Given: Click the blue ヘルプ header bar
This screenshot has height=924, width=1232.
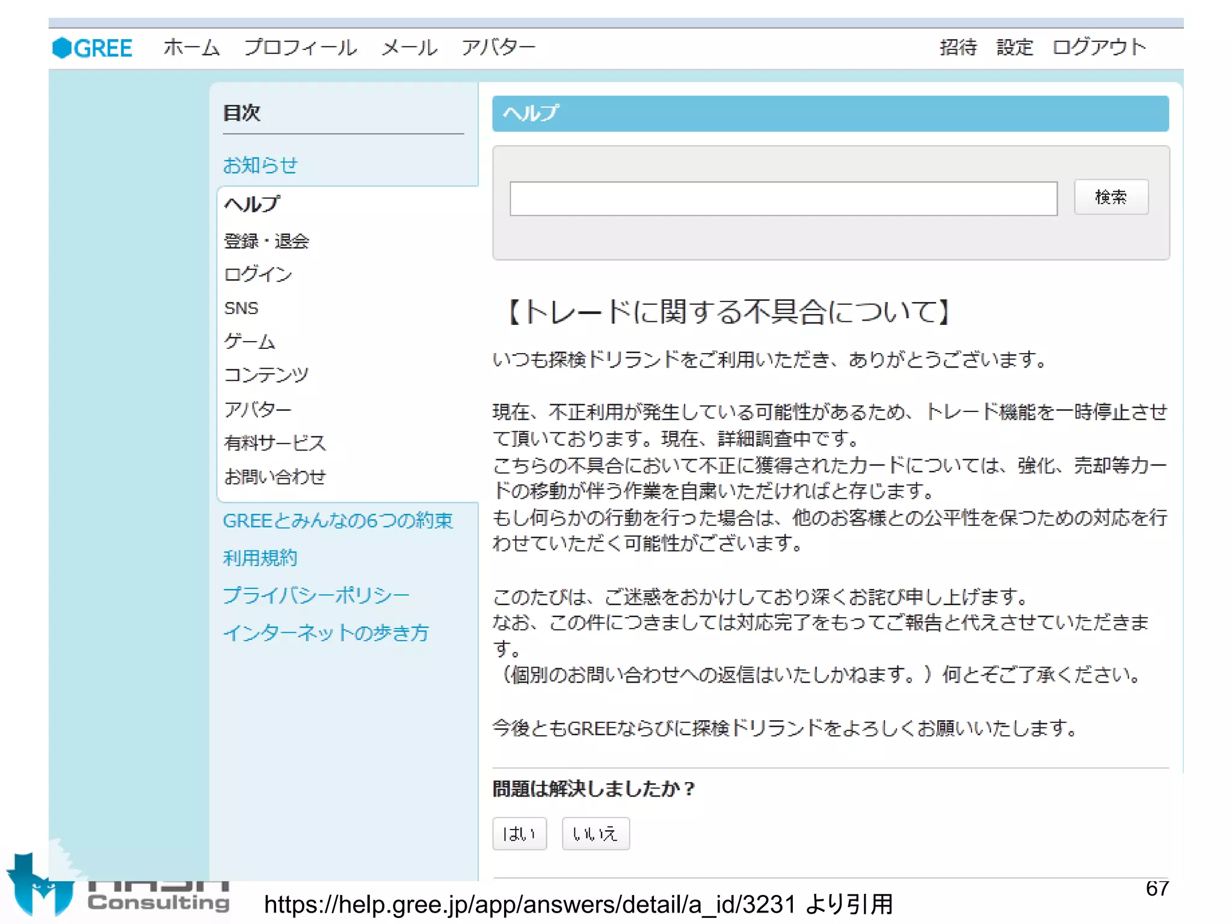Looking at the screenshot, I should point(830,114).
